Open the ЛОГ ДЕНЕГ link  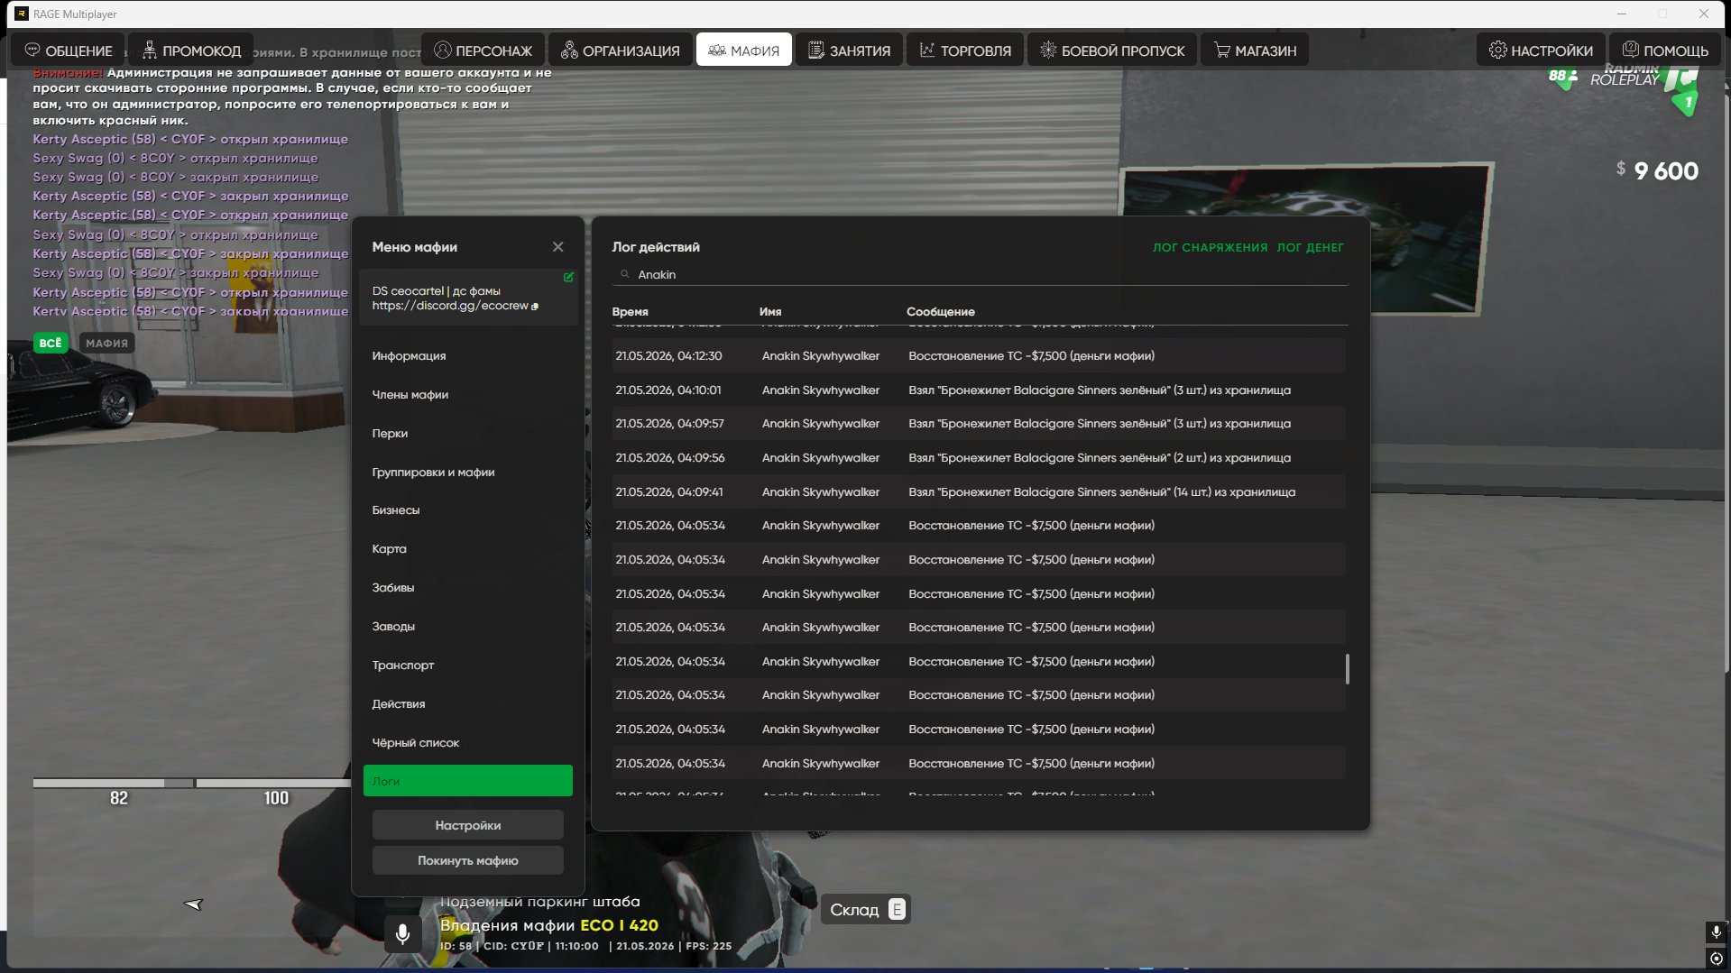point(1310,248)
